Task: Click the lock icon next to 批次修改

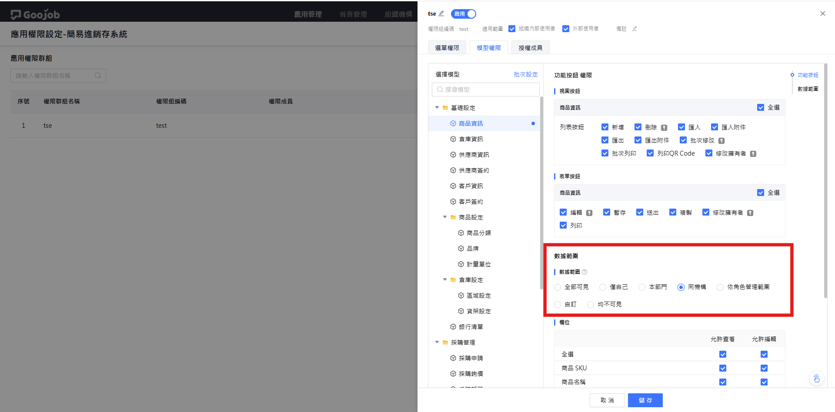Action: (x=721, y=141)
